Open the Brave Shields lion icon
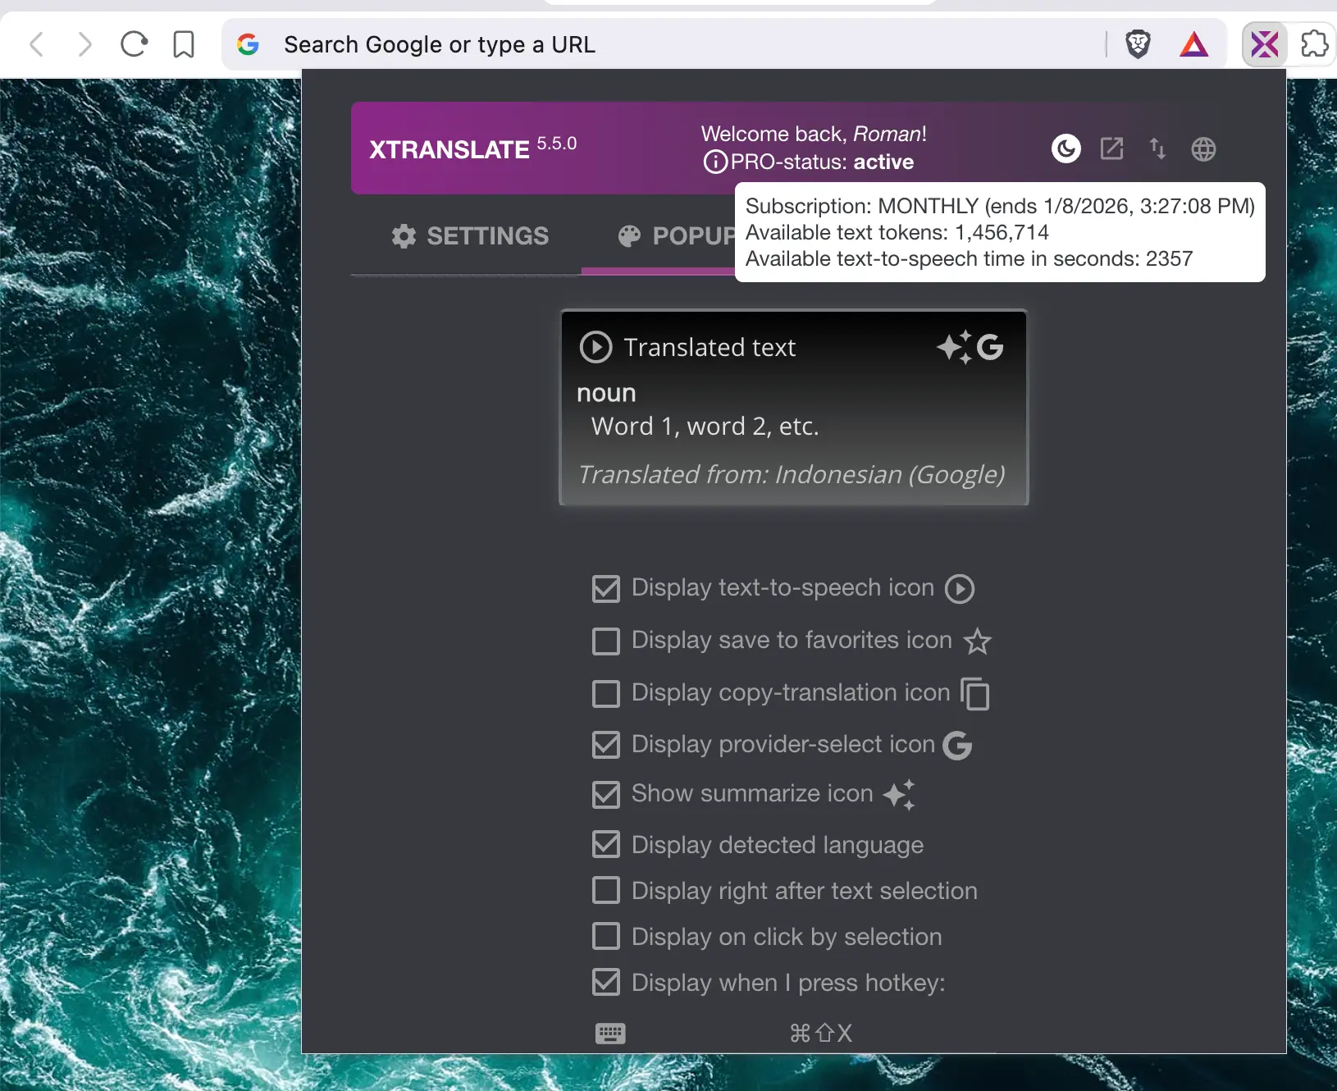Screen dimensions: 1337x1091 point(1138,44)
